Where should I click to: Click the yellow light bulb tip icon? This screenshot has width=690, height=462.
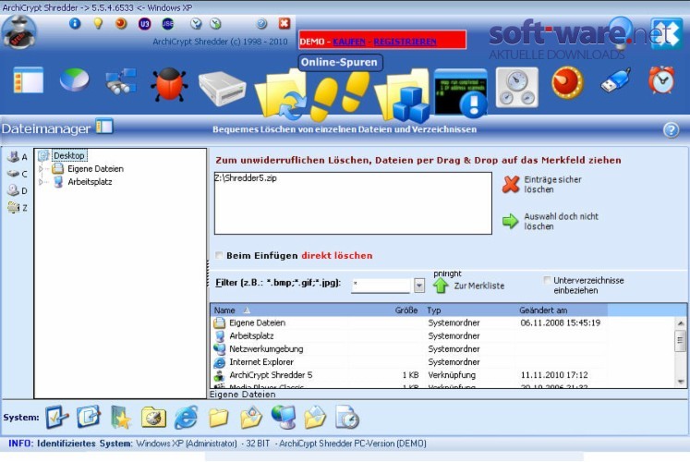pyautogui.click(x=98, y=23)
